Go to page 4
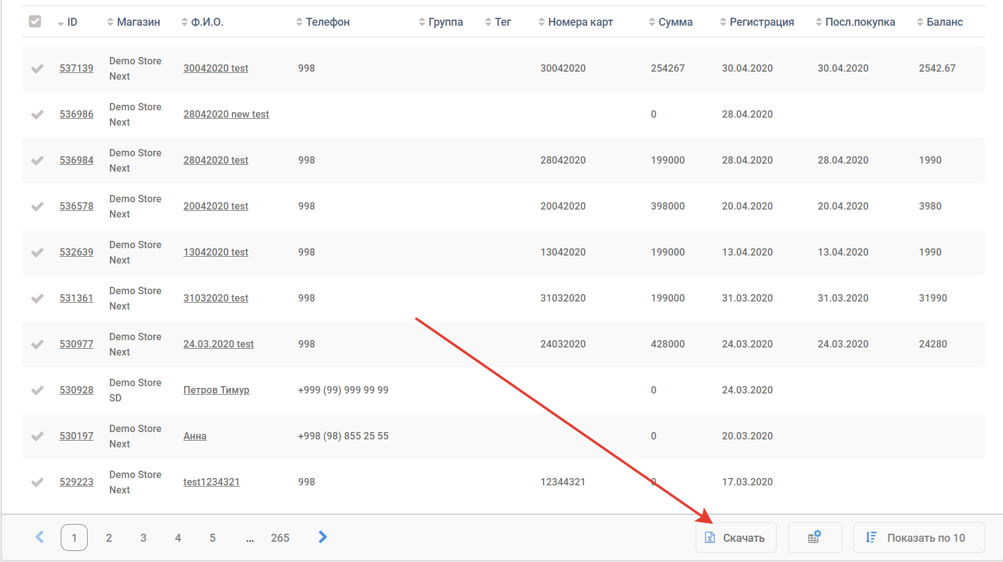Viewport: 1003px width, 562px height. 178,537
